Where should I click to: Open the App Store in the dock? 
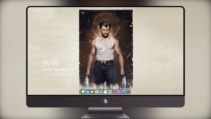click(124, 92)
